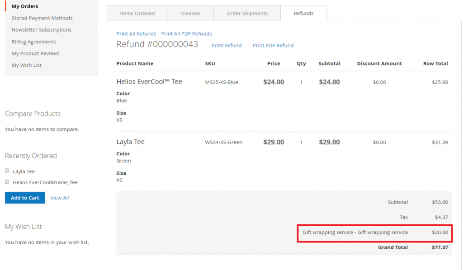Check the Helios EverCool Tee checkbox
The height and width of the screenshot is (270, 463).
[x=7, y=182]
